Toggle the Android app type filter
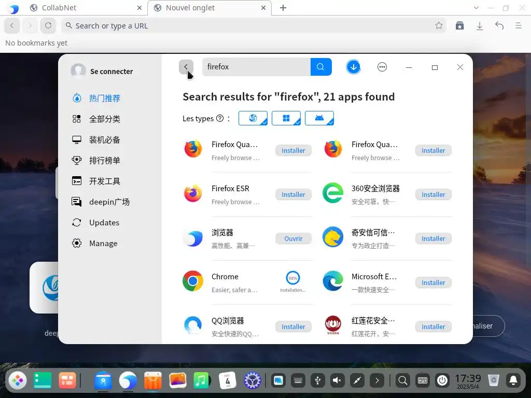The image size is (531, 398). tap(319, 118)
